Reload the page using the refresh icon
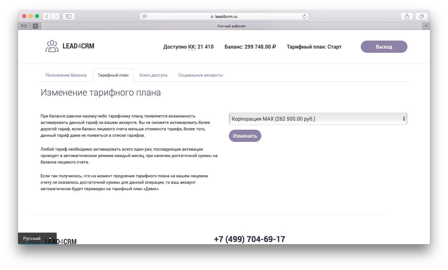 (x=304, y=16)
